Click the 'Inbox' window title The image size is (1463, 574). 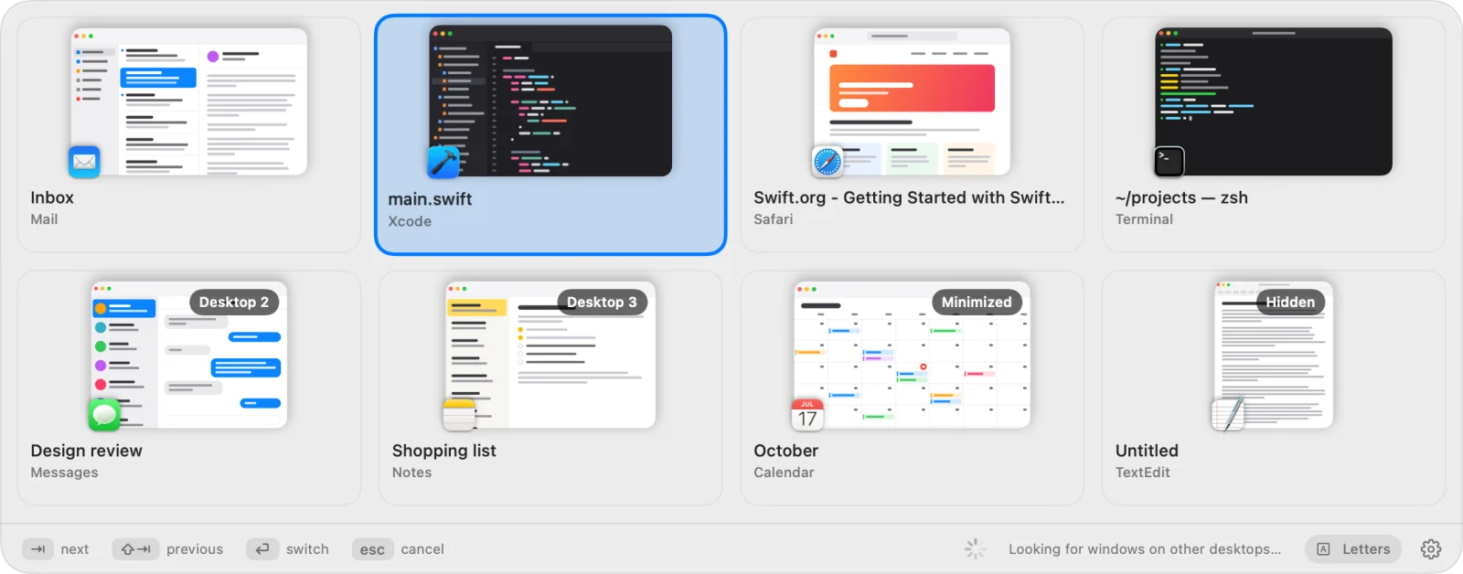tap(52, 197)
